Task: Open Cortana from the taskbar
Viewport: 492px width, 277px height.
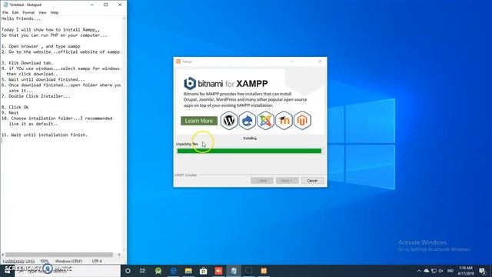Action: coord(128,271)
